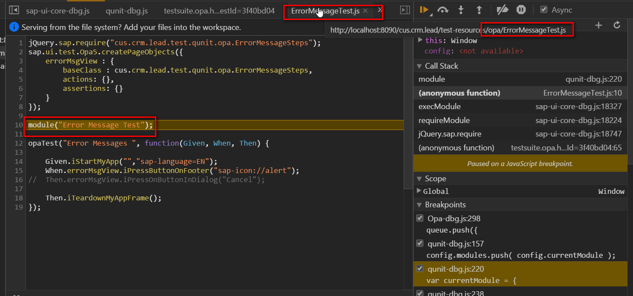Image resolution: width=633 pixels, height=296 pixels.
Task: Open the testsuite.opa.h...estId=3f40bd04 tab
Action: [x=219, y=11]
